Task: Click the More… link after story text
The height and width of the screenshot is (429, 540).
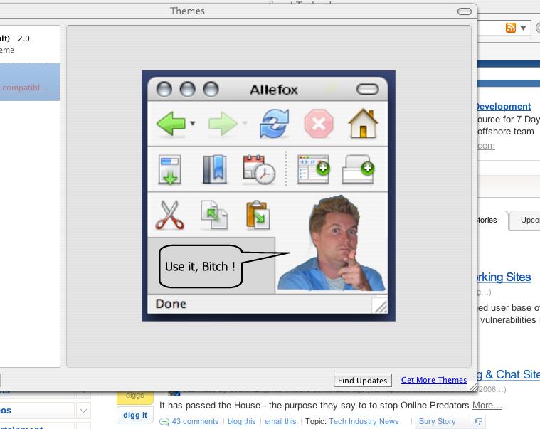Action: pos(487,406)
